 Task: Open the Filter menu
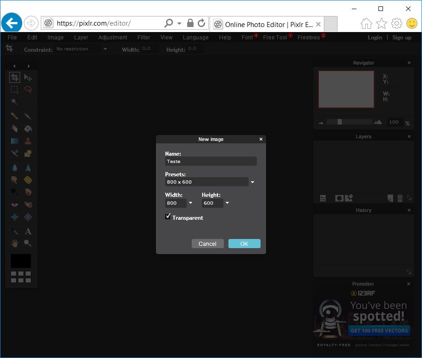tap(144, 38)
